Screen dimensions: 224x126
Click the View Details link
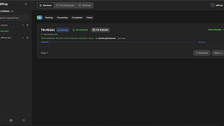214,30
